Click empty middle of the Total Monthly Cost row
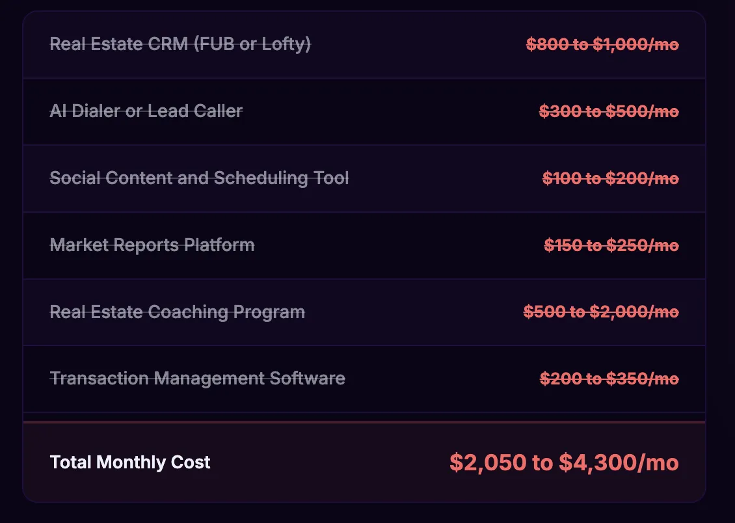The image size is (735, 523). coord(328,463)
